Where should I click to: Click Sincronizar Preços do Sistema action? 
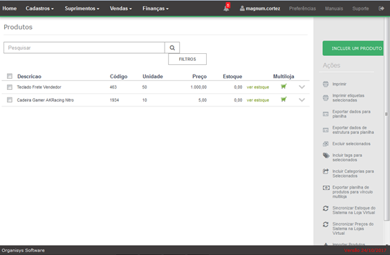click(x=353, y=229)
